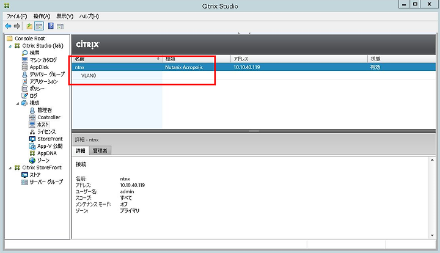Screen dimensions: 440x253
Task: Toggle the Show/Hide Action Pane icon
Action: coord(60,26)
